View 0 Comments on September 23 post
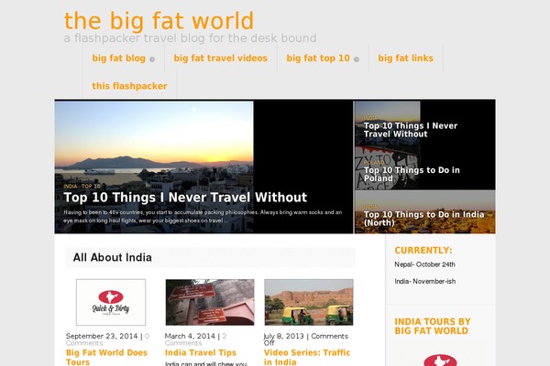The image size is (550, 366). coord(107,339)
